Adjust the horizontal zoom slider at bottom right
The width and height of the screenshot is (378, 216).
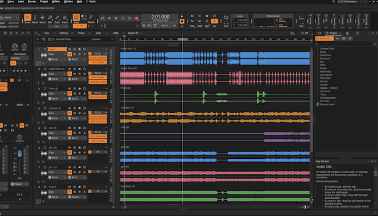tap(305, 207)
